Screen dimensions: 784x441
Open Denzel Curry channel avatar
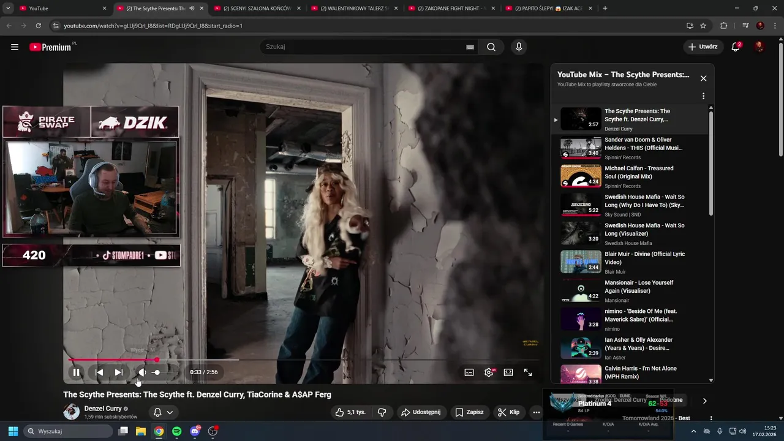click(x=72, y=412)
